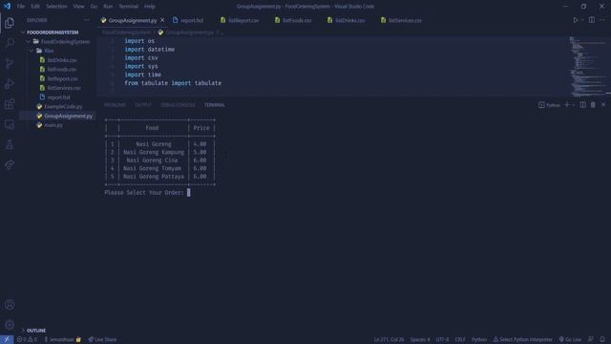Viewport: 611px width, 344px height.
Task: Click the VS Code logo icon
Action: tap(7, 7)
